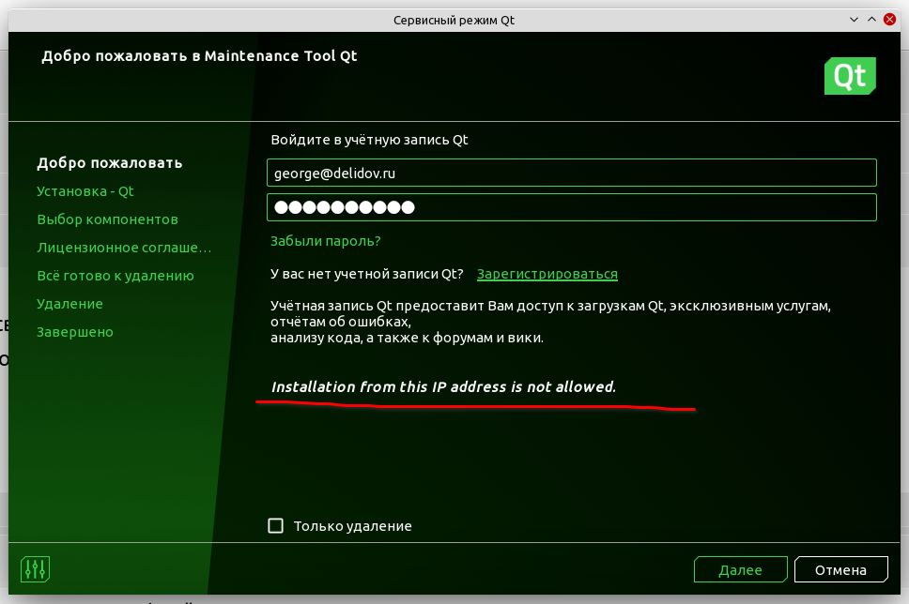
Task: Cancel using the 'Отмена' button
Action: 840,570
